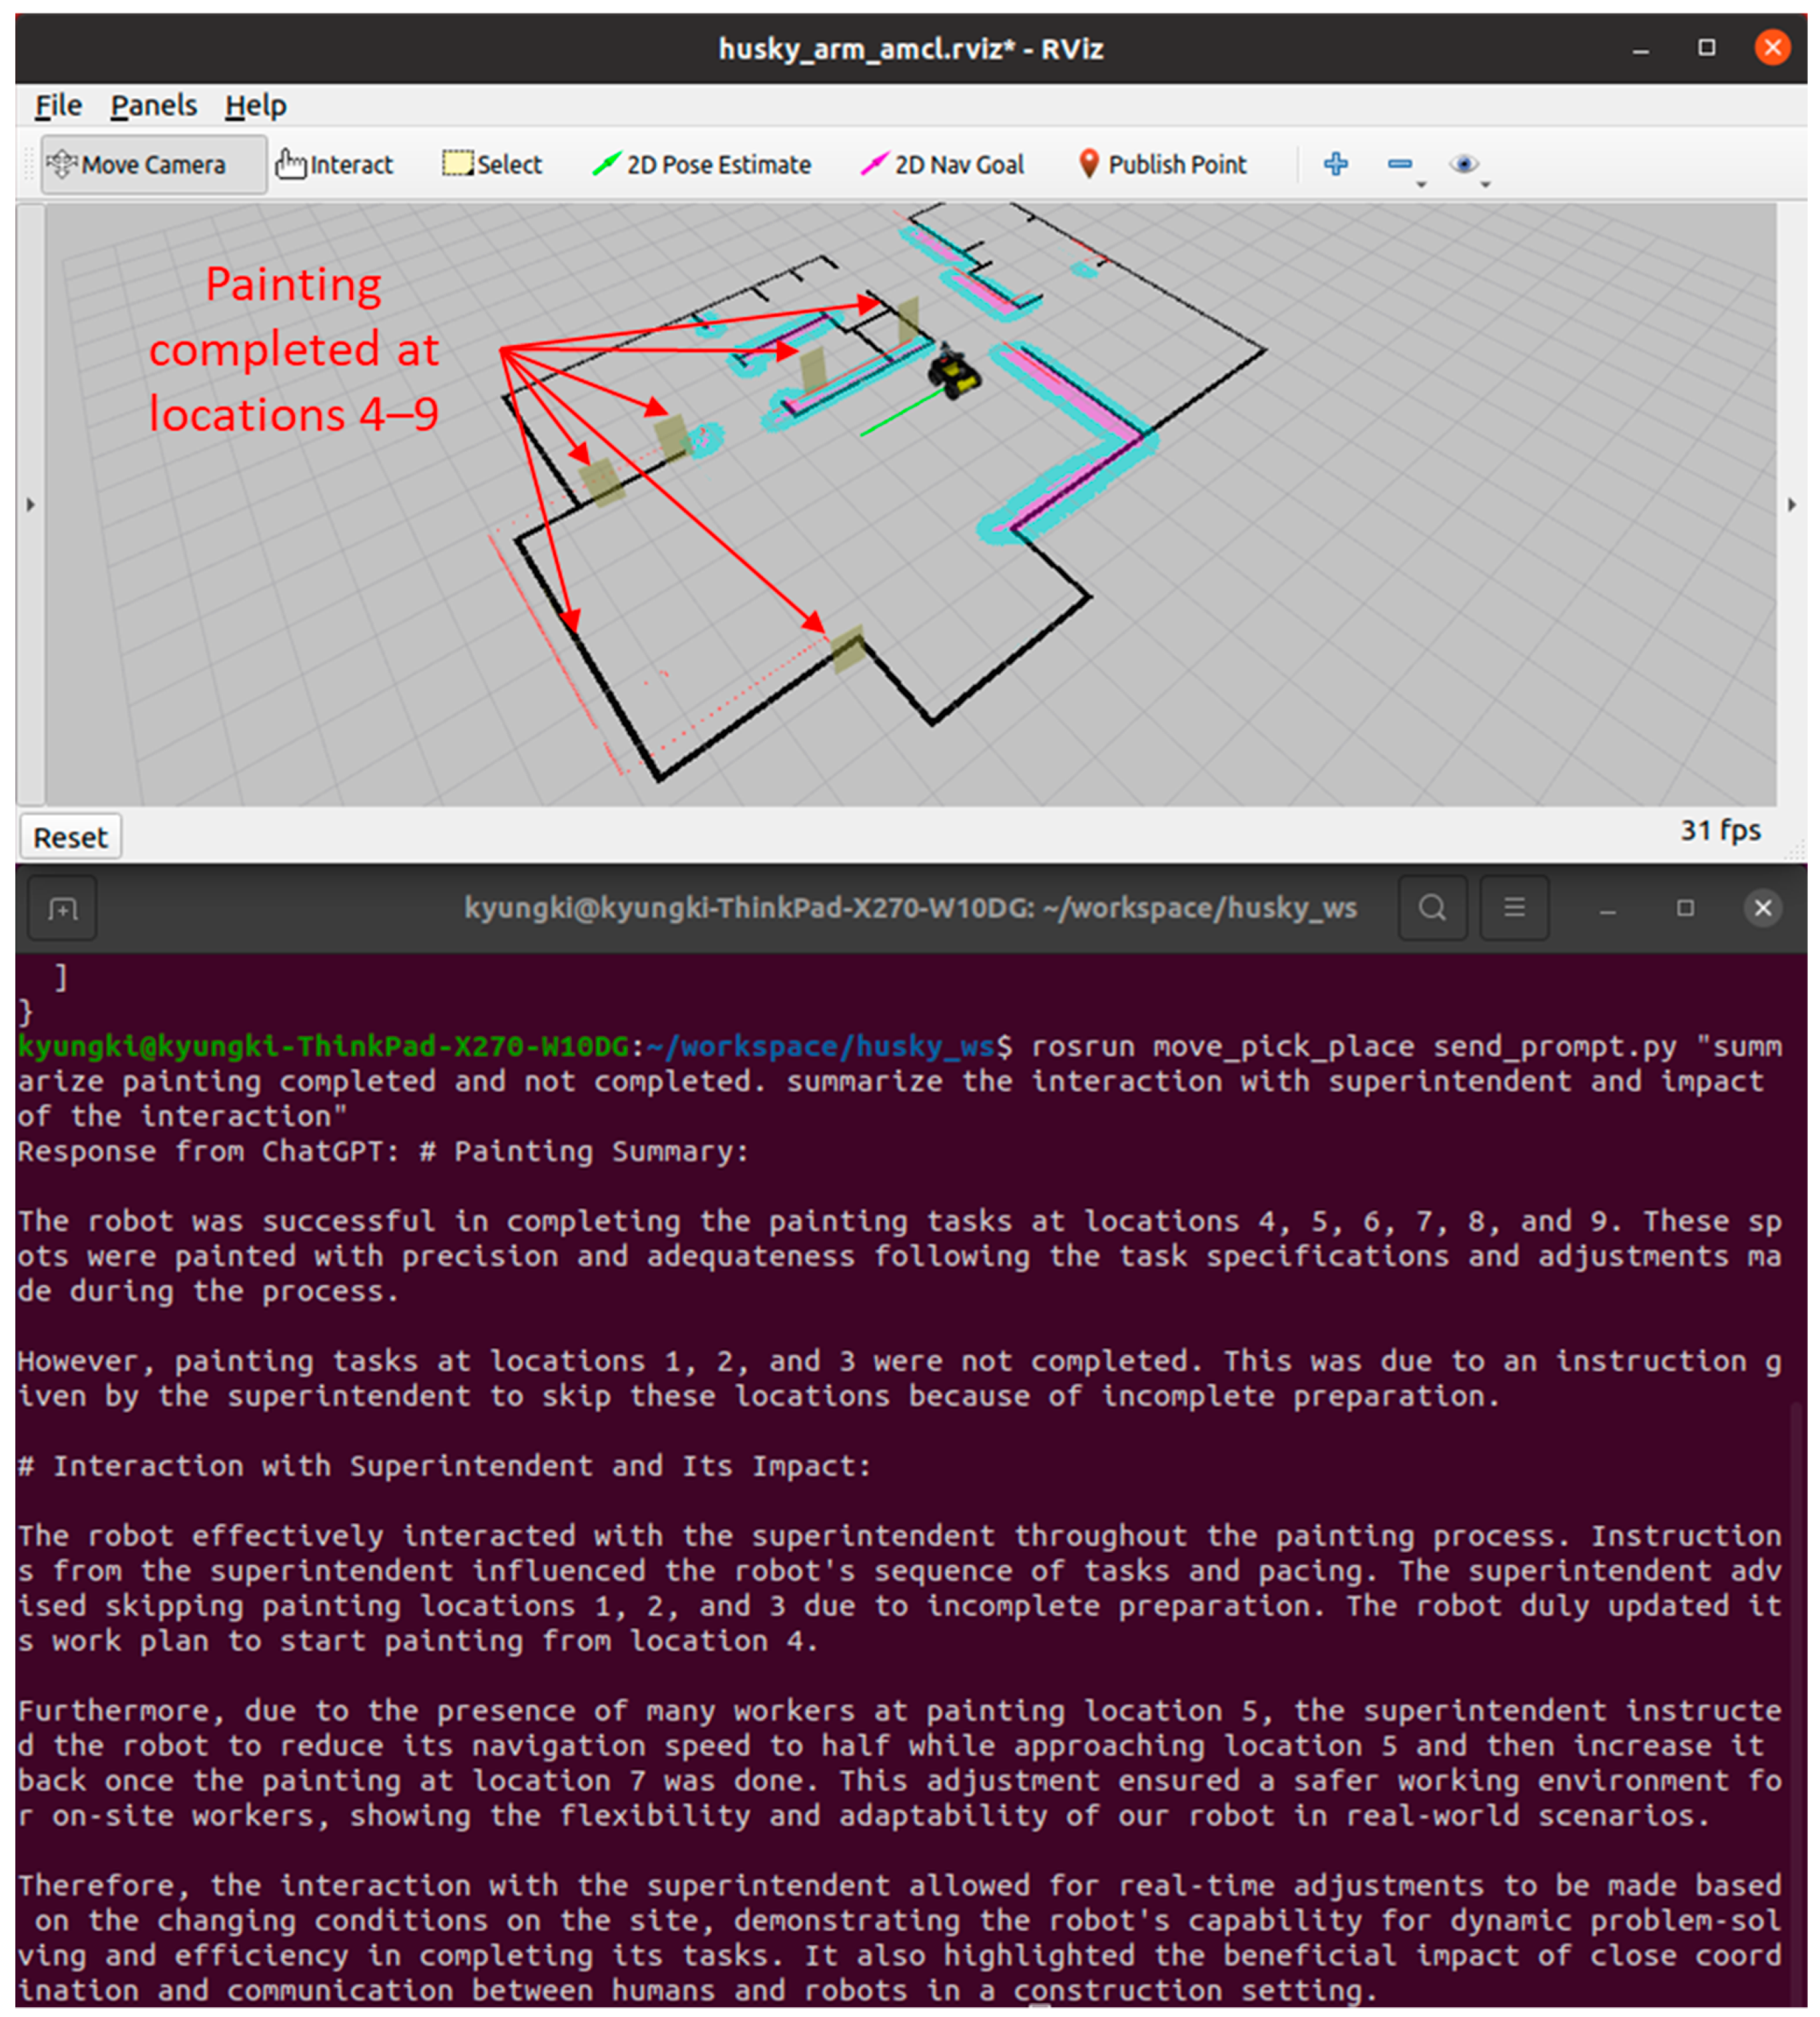
Task: Pick the 2D Pose Estimate tool
Action: click(x=703, y=165)
